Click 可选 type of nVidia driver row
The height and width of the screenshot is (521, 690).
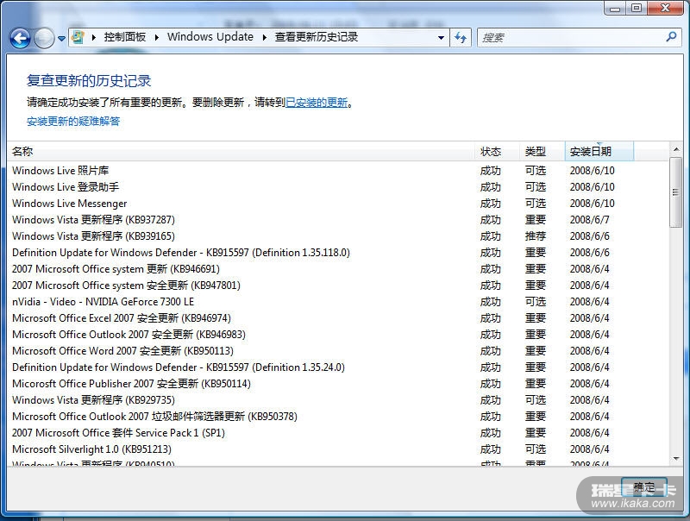536,302
